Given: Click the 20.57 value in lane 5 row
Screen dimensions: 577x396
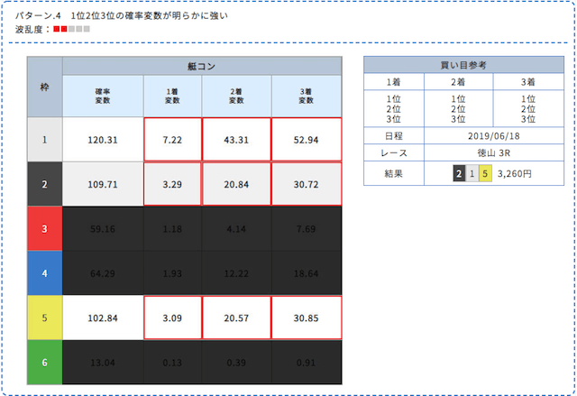Looking at the screenshot, I should (x=236, y=318).
